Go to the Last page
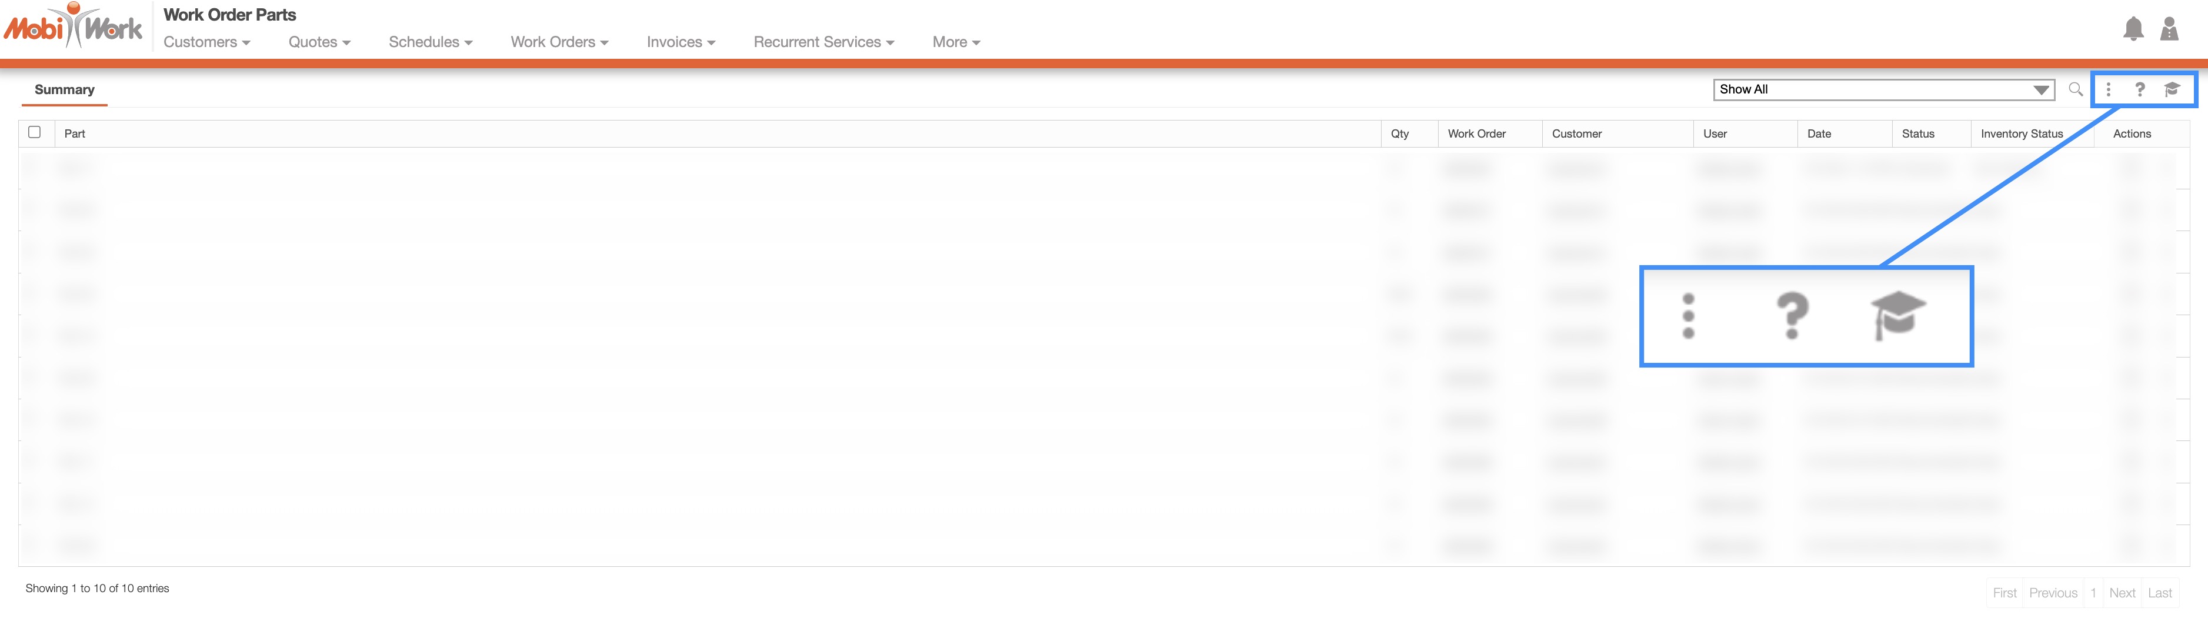Viewport: 2208px width, 628px height. [2159, 593]
